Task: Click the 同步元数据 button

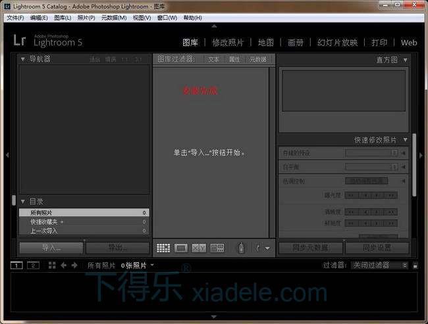Action: (x=311, y=248)
